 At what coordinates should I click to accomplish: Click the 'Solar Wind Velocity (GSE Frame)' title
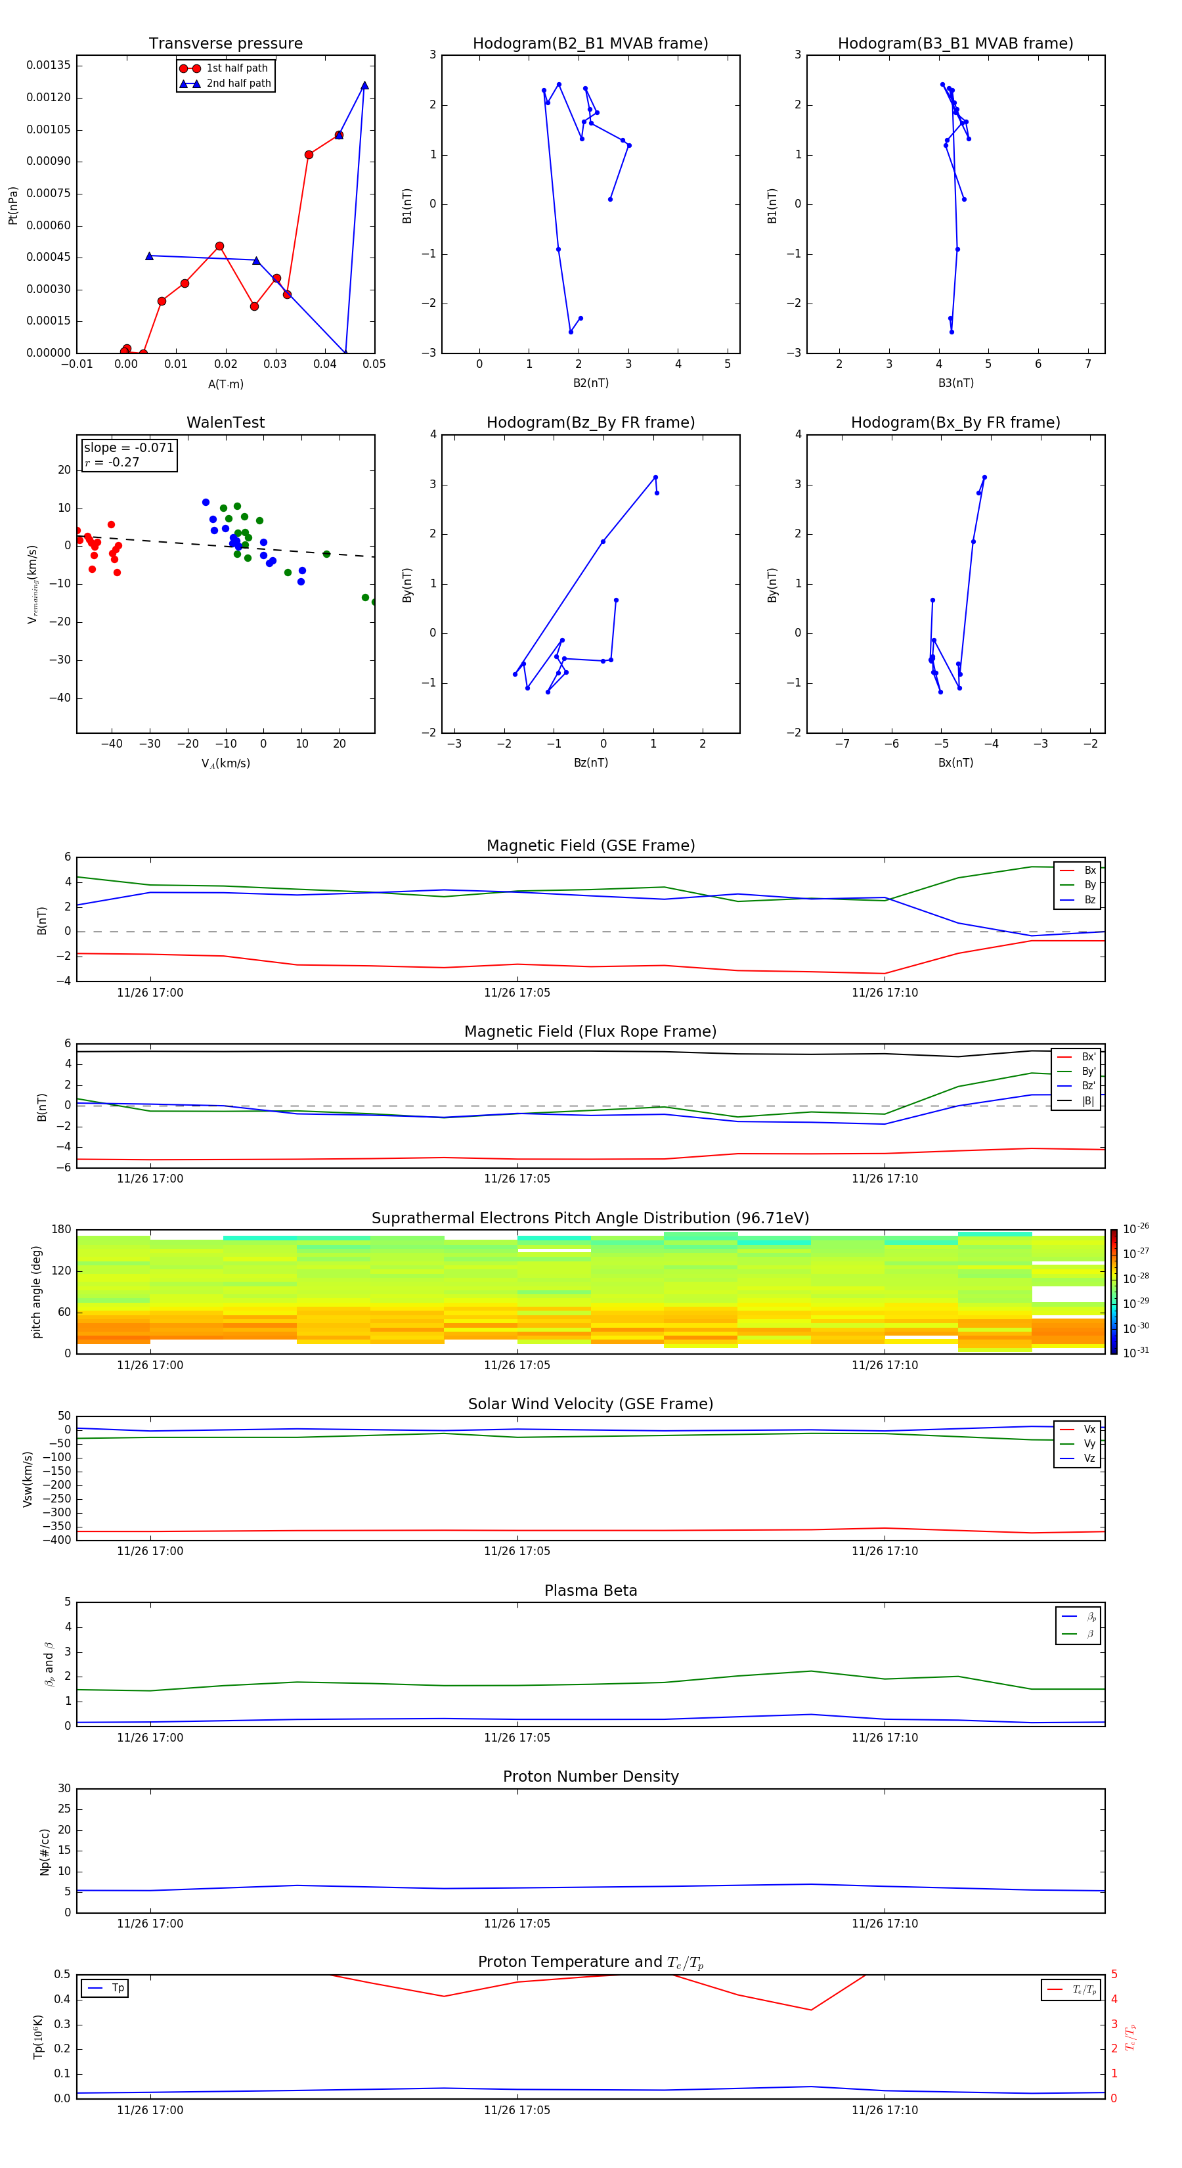[590, 1404]
